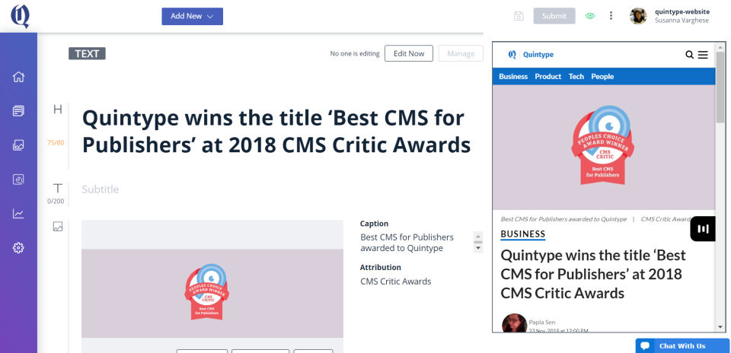Click the preview image caption text
This screenshot has height=353, width=731.
[563, 219]
